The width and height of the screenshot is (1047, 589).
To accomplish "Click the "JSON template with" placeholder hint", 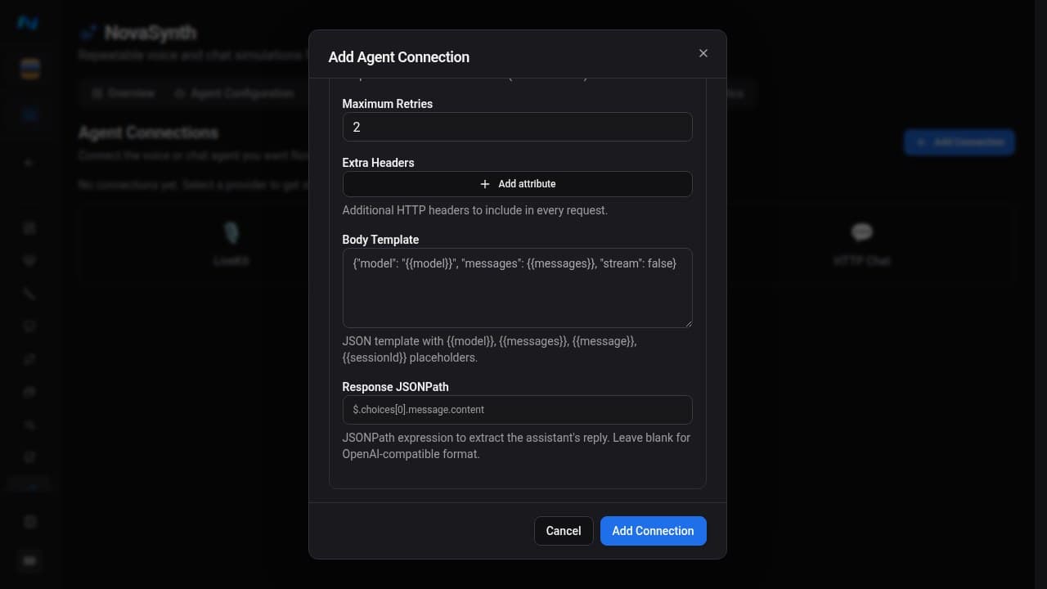I will pos(489,349).
